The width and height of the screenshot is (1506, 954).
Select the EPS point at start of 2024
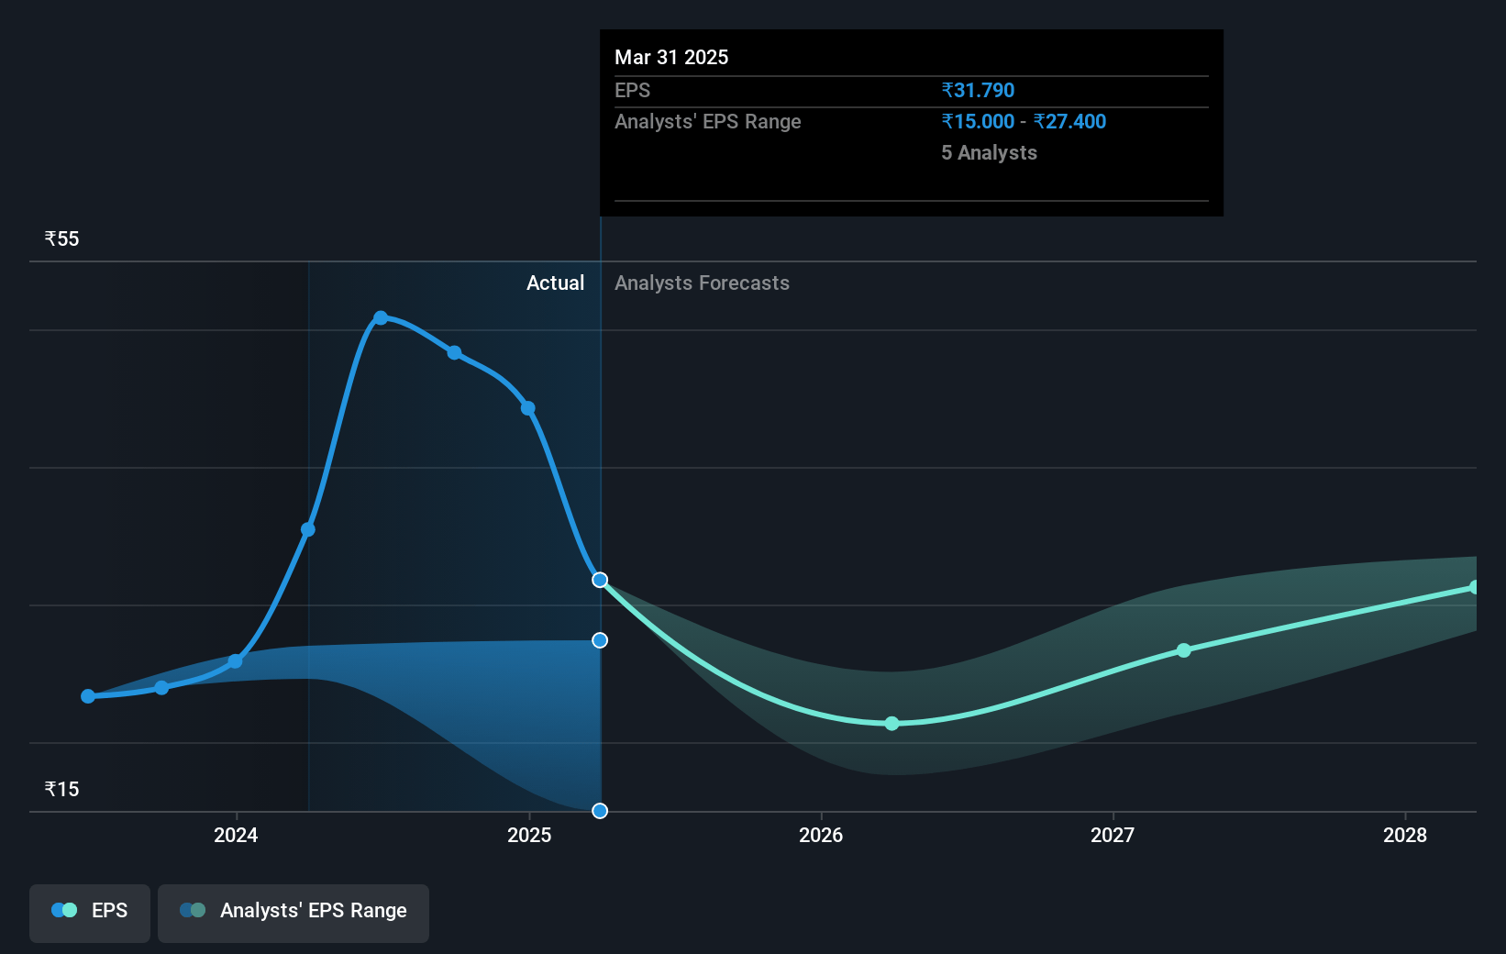click(x=236, y=661)
